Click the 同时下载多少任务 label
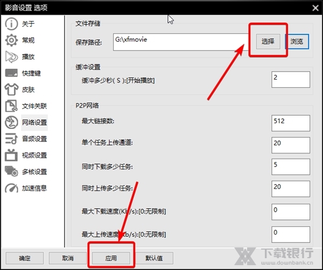This screenshot has height=270, width=323. pyautogui.click(x=107, y=166)
